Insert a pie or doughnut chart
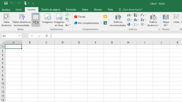Image resolution: width=182 pixels, height=102 pixels. [130, 24]
